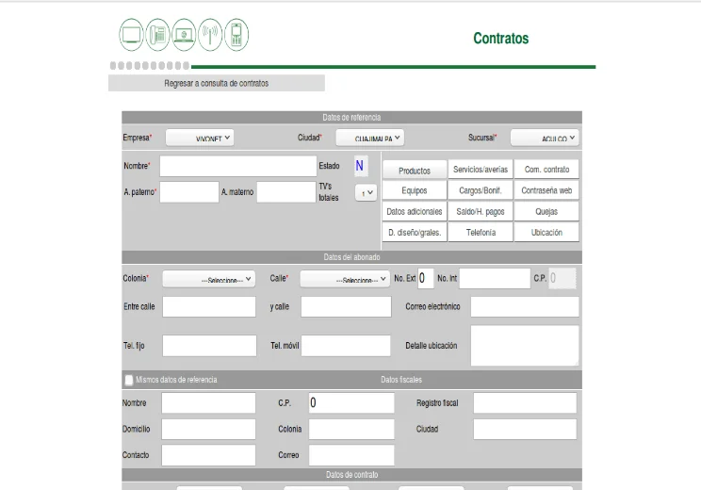
Task: Open the TV's totales dropdown
Action: [367, 192]
